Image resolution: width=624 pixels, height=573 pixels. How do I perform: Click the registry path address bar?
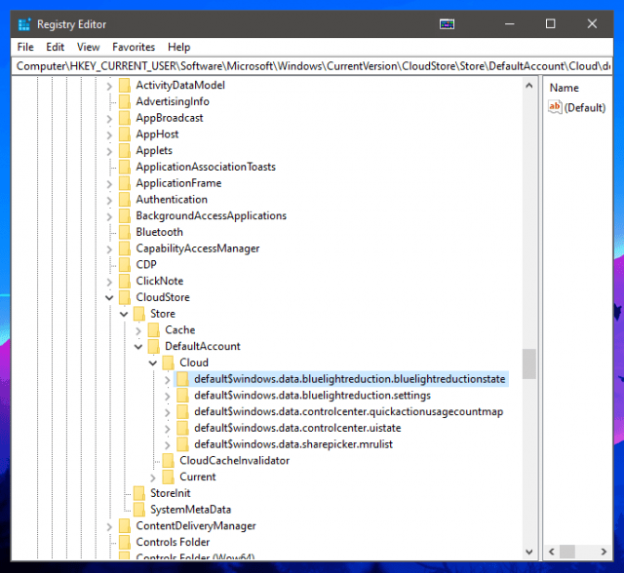pyautogui.click(x=312, y=66)
